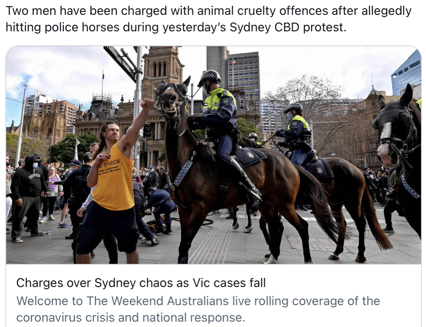The height and width of the screenshot is (327, 426).
Task: Open the article preview image
Action: [x=213, y=155]
